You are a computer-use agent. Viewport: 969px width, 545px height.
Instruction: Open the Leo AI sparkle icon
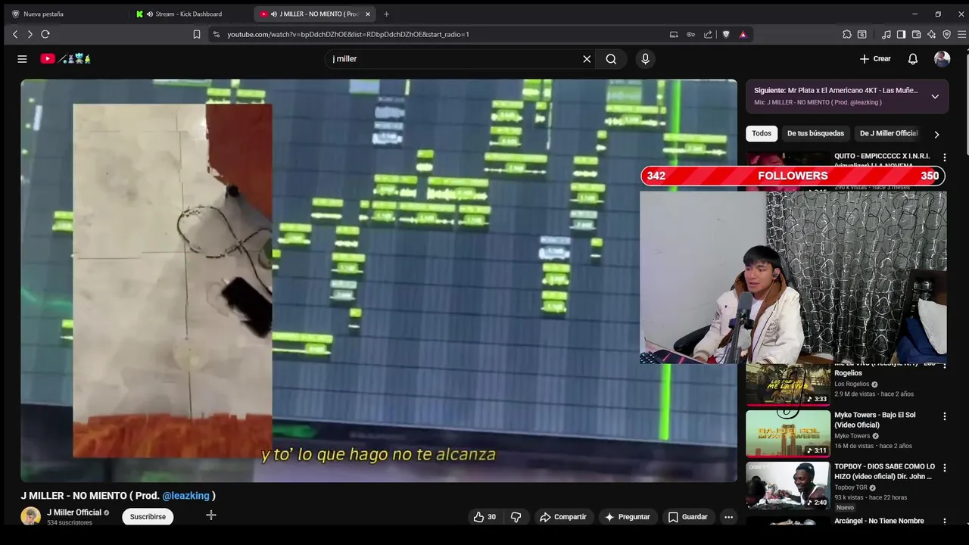[x=931, y=34]
